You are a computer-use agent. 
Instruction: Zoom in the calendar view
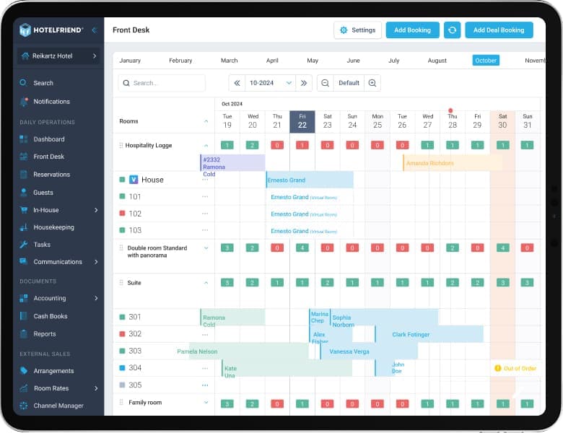click(x=372, y=83)
